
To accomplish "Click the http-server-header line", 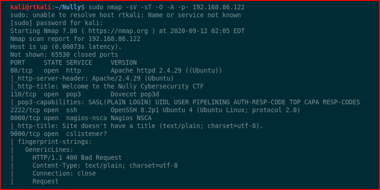I will [92, 79].
